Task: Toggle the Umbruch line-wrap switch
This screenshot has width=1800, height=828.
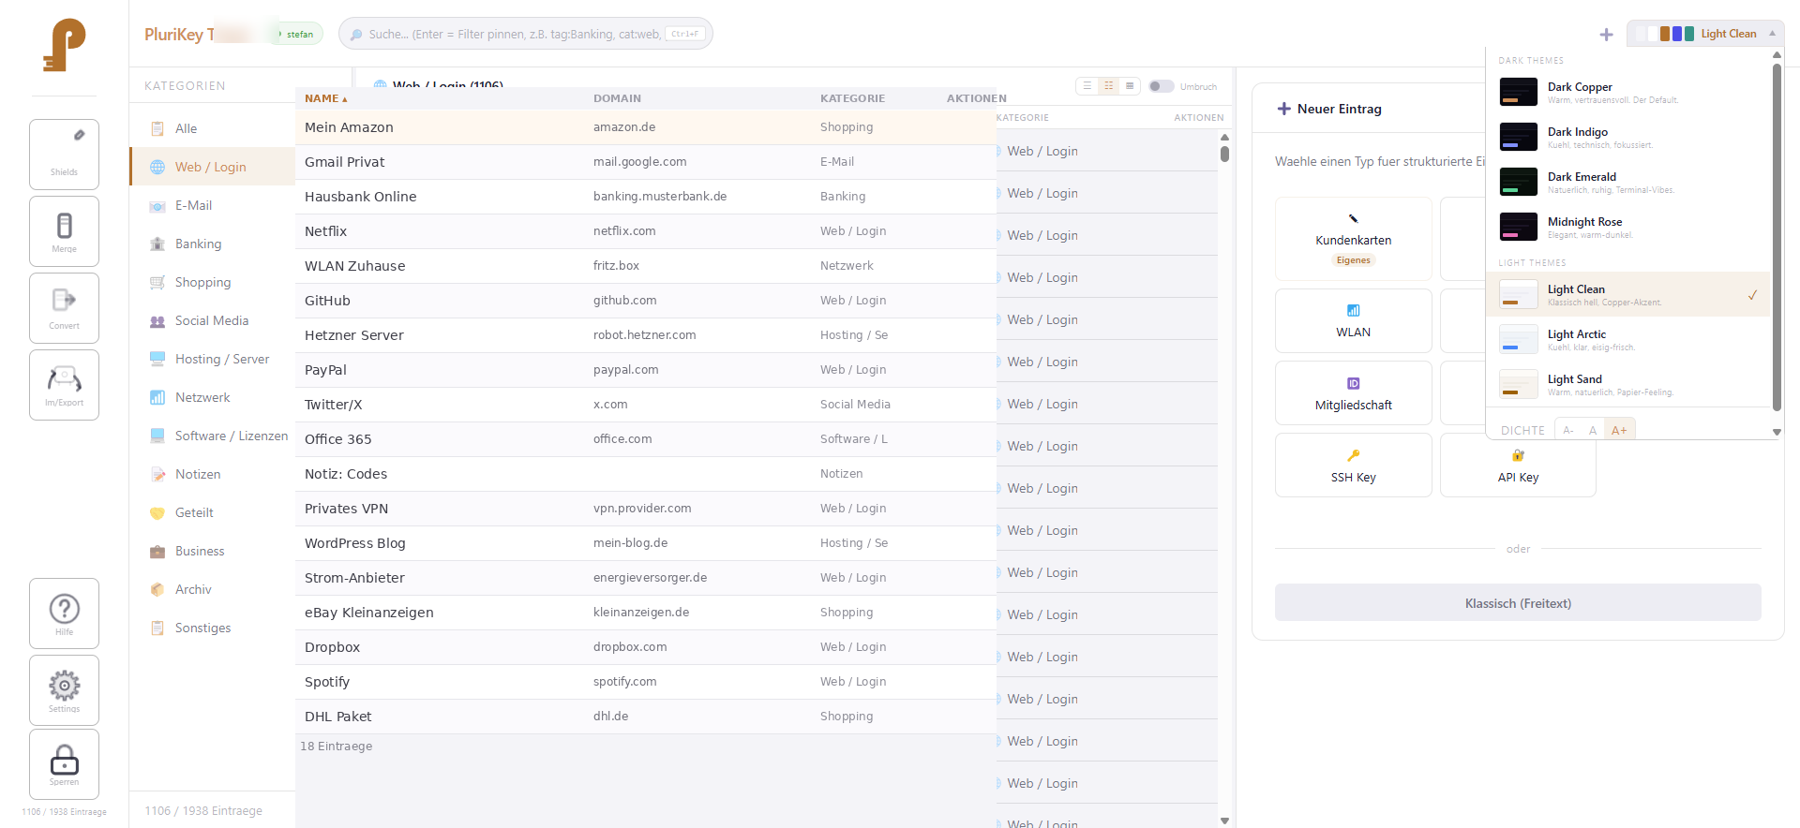Action: 1161,86
